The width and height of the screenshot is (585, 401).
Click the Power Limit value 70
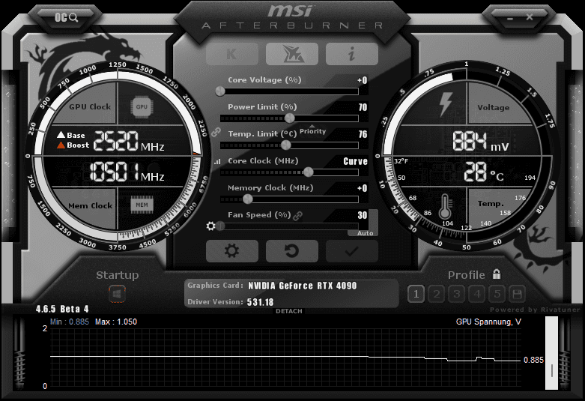pyautogui.click(x=363, y=107)
